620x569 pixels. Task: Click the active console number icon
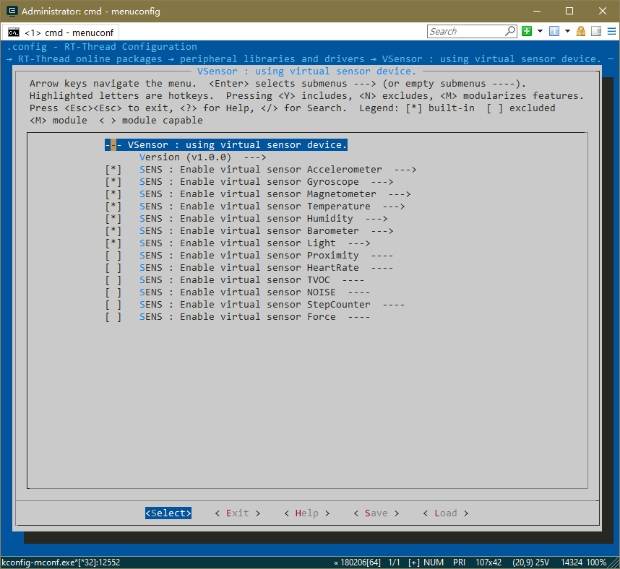pyautogui.click(x=554, y=31)
